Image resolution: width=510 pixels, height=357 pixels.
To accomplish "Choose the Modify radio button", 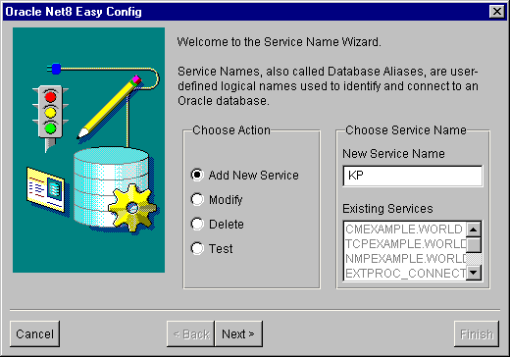I will pyautogui.click(x=217, y=199).
